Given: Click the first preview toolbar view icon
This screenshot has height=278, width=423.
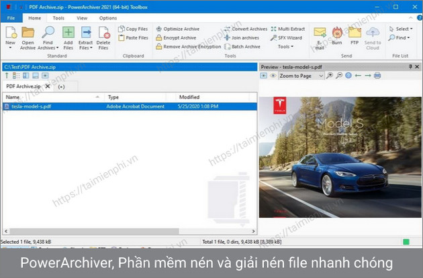Looking at the screenshot, I should pos(264,76).
